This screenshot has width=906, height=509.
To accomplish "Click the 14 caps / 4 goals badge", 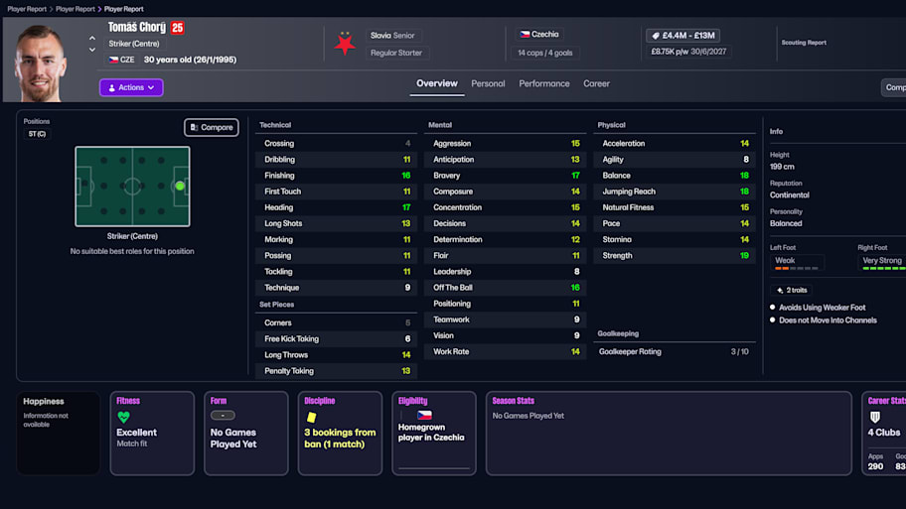I will point(544,53).
